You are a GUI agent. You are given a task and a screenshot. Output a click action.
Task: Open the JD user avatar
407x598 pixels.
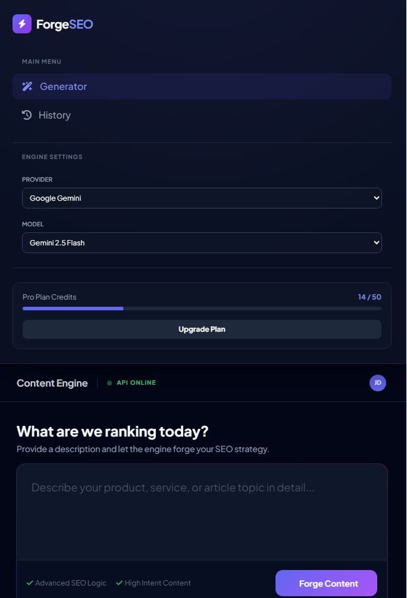pos(378,383)
